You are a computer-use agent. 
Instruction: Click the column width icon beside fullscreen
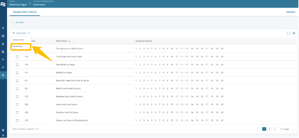tap(294, 33)
